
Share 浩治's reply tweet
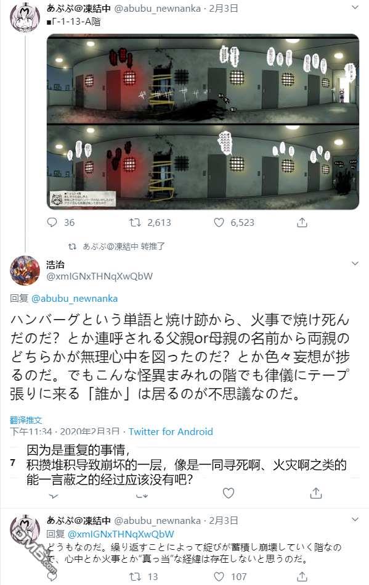coord(316,493)
